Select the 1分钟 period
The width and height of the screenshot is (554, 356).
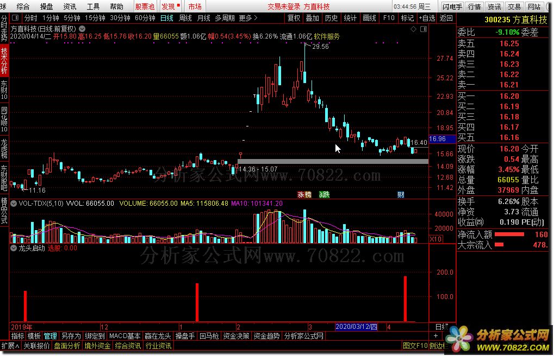pos(51,18)
